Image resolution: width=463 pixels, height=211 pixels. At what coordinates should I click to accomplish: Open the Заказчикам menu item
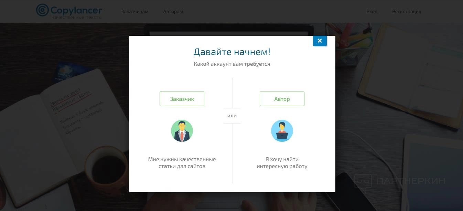point(134,11)
